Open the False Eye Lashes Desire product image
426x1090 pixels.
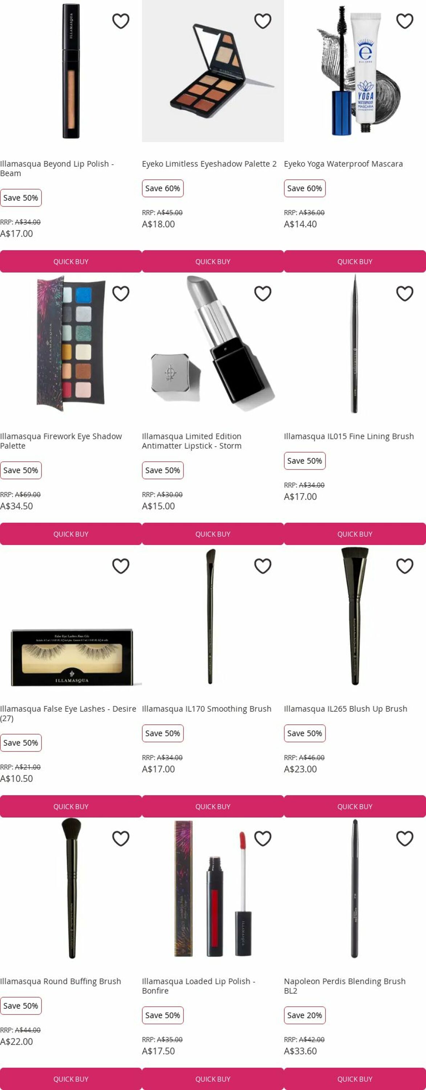click(71, 657)
